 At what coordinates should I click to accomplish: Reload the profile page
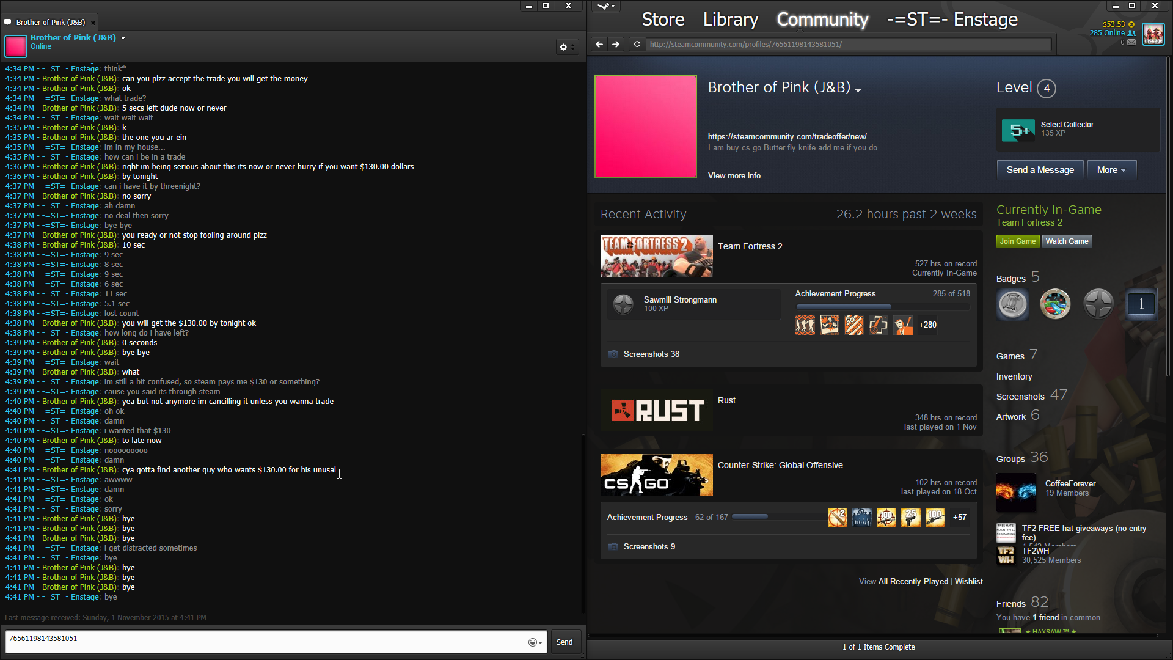637,44
